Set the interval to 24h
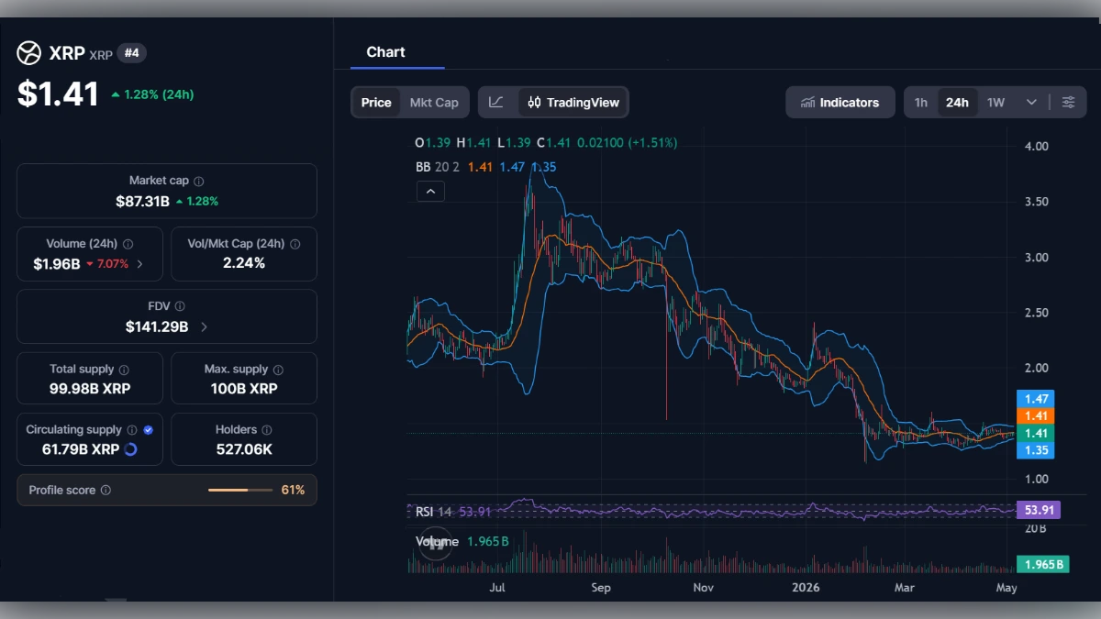 tap(957, 103)
